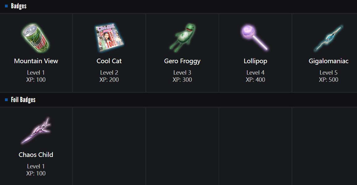
Task: Select the Badges section header
Action: (x=19, y=6)
